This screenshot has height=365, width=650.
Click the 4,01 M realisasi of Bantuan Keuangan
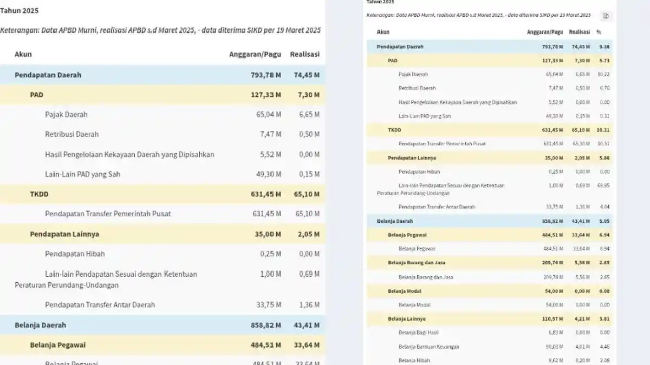(583, 347)
